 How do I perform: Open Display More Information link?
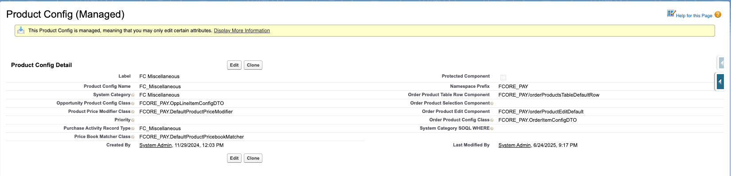[242, 30]
